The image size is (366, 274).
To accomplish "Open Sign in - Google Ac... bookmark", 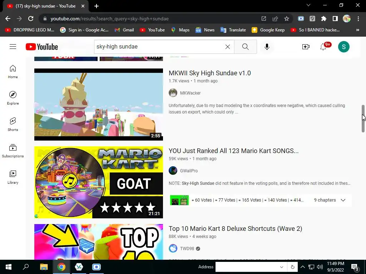I will coord(84,30).
